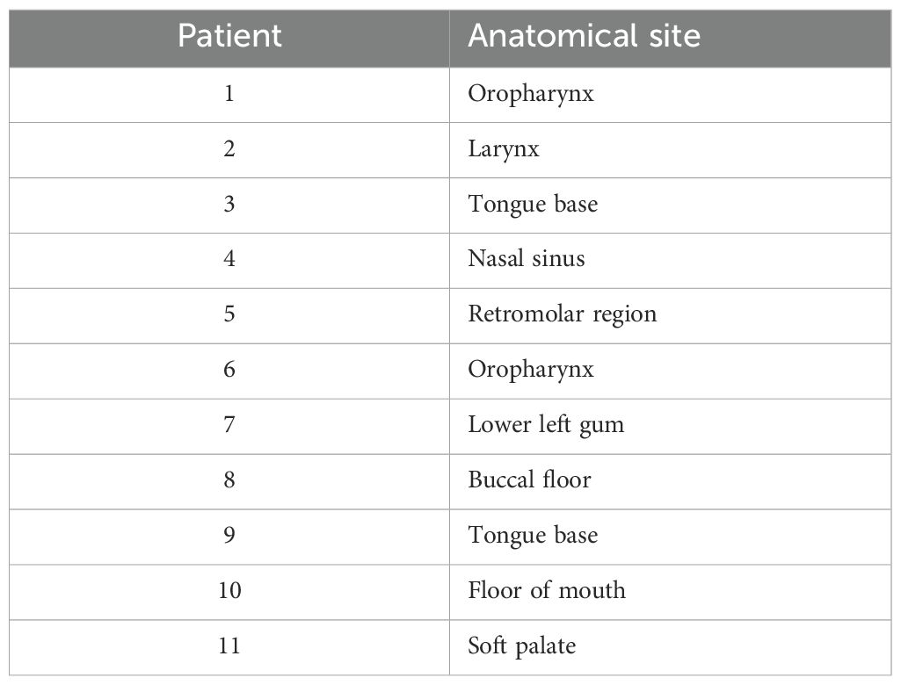Select patient number 8 cell
The height and width of the screenshot is (685, 901).
tap(229, 481)
